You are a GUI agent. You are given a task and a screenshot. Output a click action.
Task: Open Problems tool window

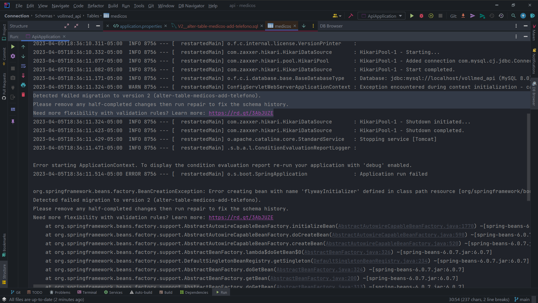coord(60,292)
